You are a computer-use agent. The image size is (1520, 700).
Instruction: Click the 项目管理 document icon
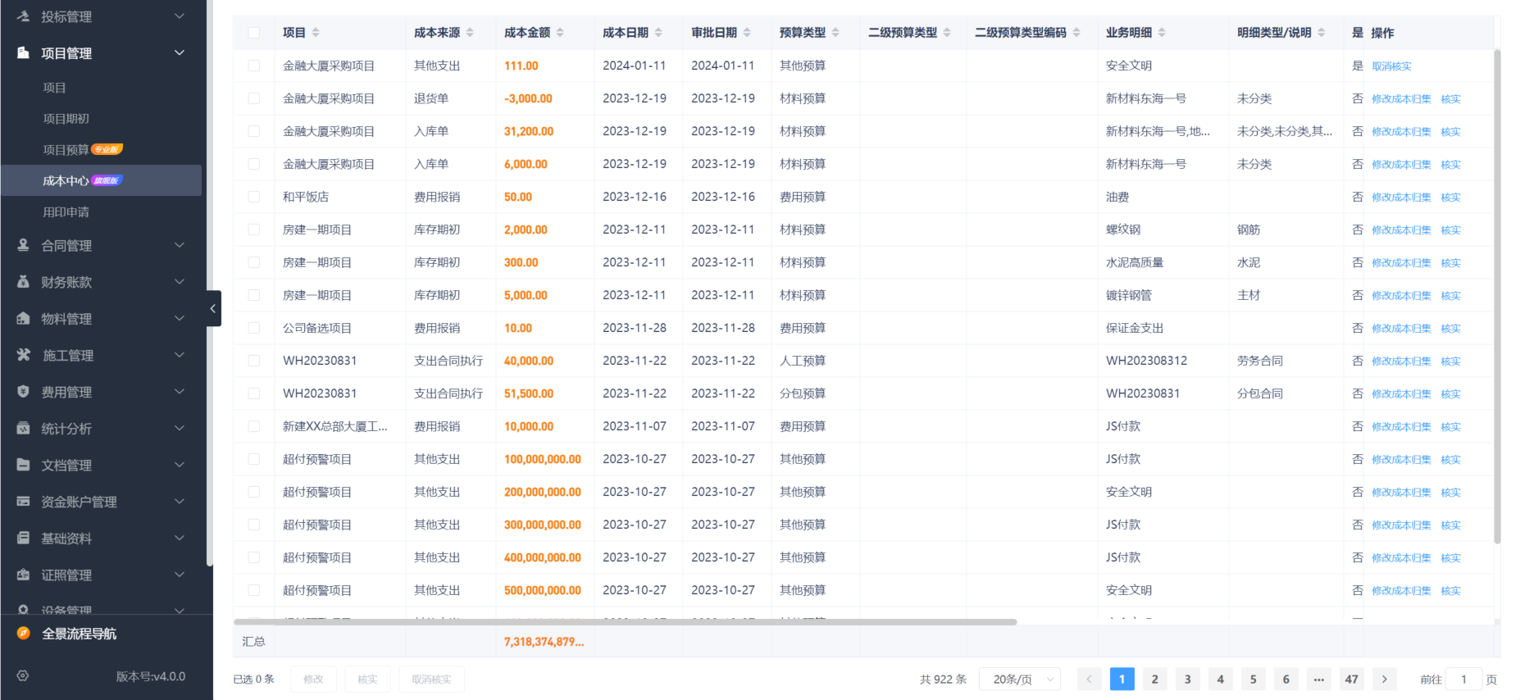[x=23, y=53]
